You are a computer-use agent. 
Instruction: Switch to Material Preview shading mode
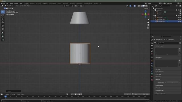[x=145, y=6]
